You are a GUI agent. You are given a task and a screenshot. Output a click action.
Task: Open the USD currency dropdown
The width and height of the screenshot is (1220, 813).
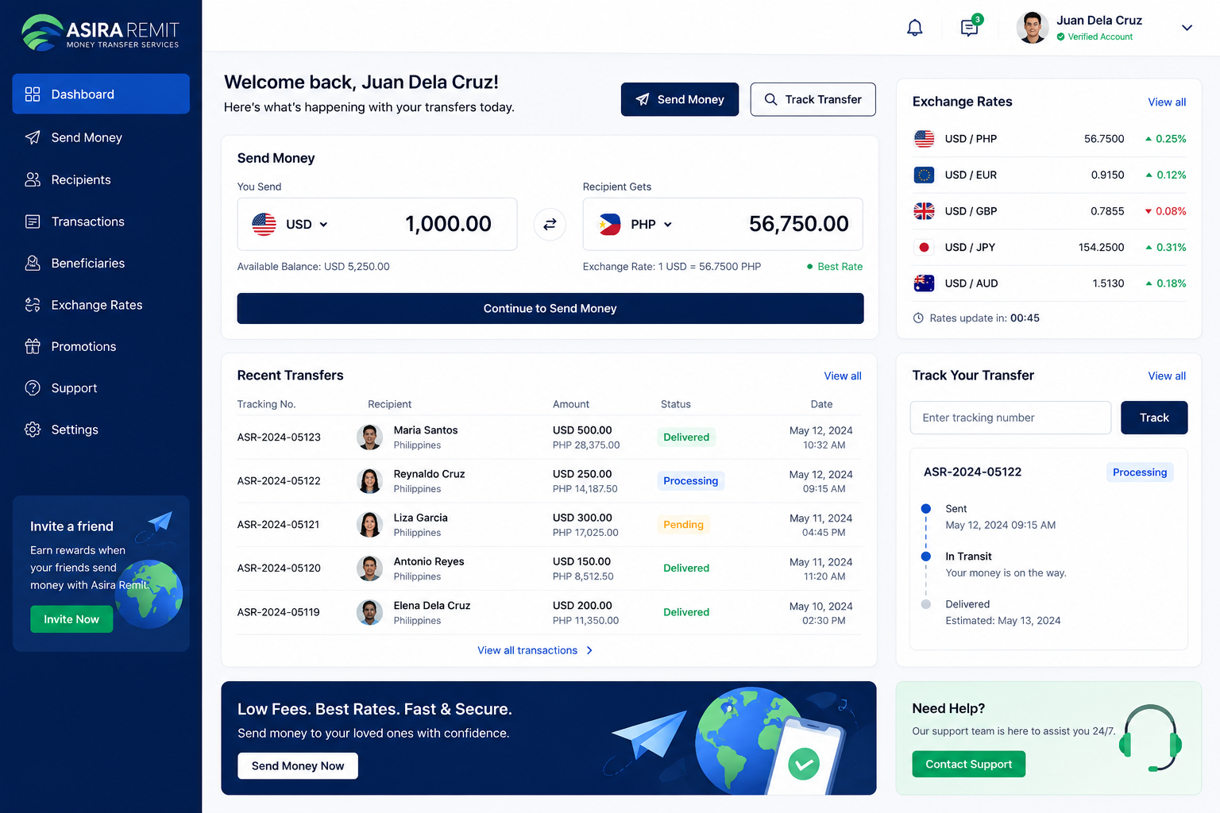click(x=307, y=225)
